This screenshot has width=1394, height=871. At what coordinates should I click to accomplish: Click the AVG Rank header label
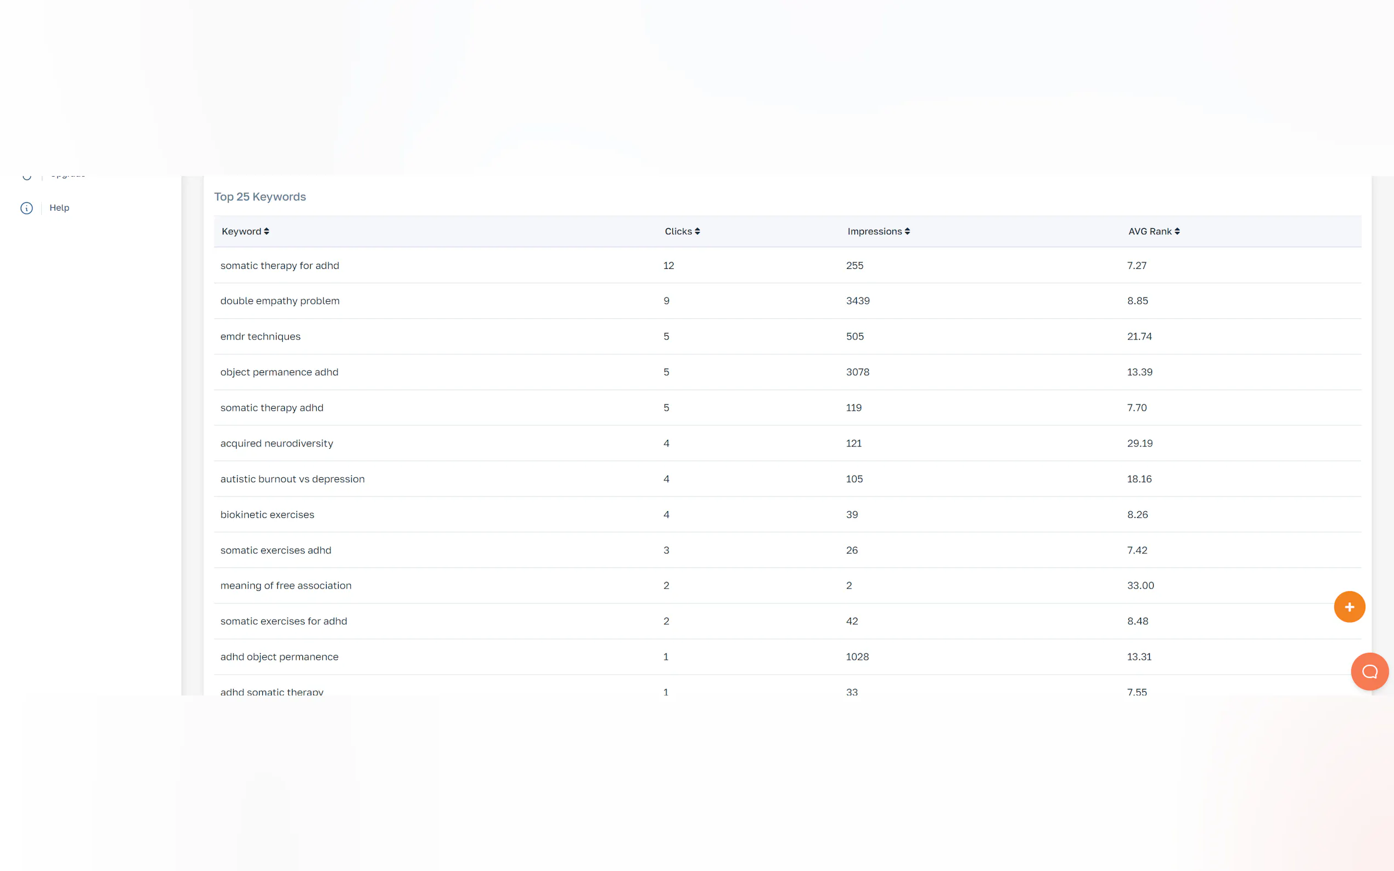click(x=1149, y=231)
